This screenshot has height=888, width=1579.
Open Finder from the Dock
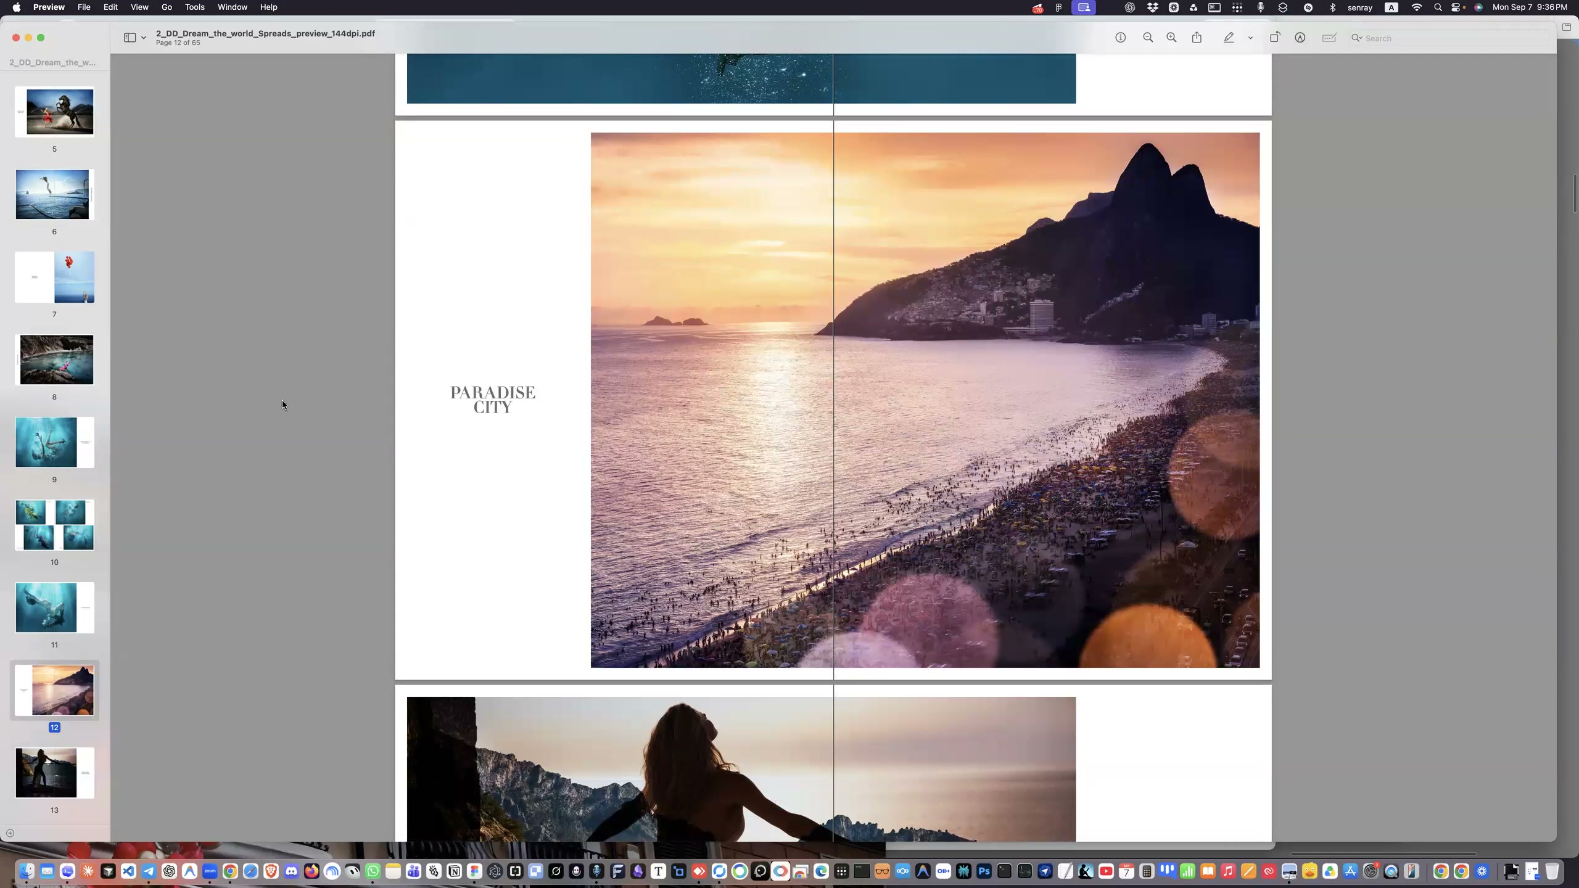[27, 871]
